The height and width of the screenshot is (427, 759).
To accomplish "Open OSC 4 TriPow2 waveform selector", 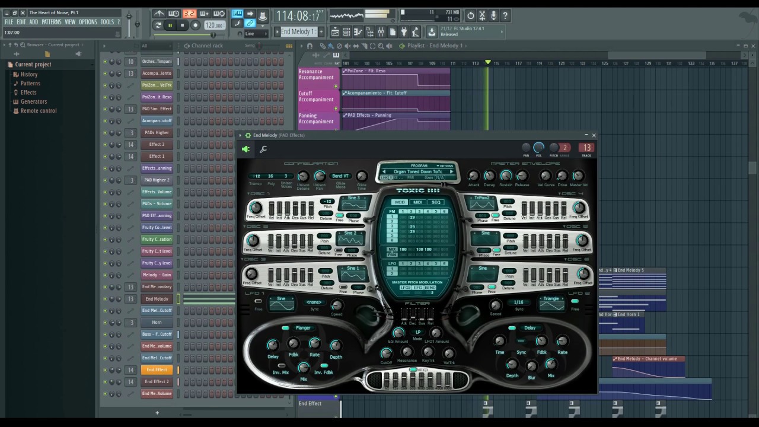I will [x=482, y=203].
